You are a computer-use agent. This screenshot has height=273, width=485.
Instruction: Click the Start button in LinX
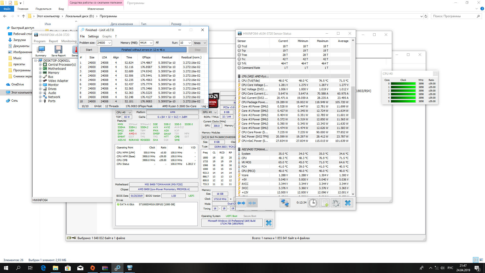click(x=89, y=50)
